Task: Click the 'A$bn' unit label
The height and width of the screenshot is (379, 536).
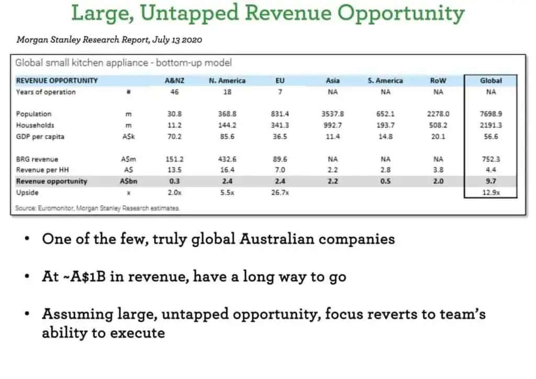Action: (x=129, y=181)
